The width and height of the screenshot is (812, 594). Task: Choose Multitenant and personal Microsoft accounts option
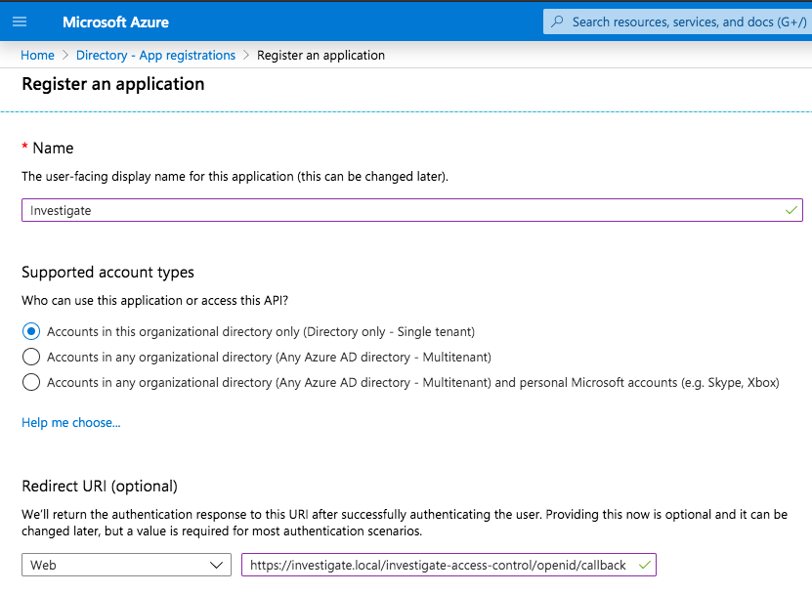point(30,382)
